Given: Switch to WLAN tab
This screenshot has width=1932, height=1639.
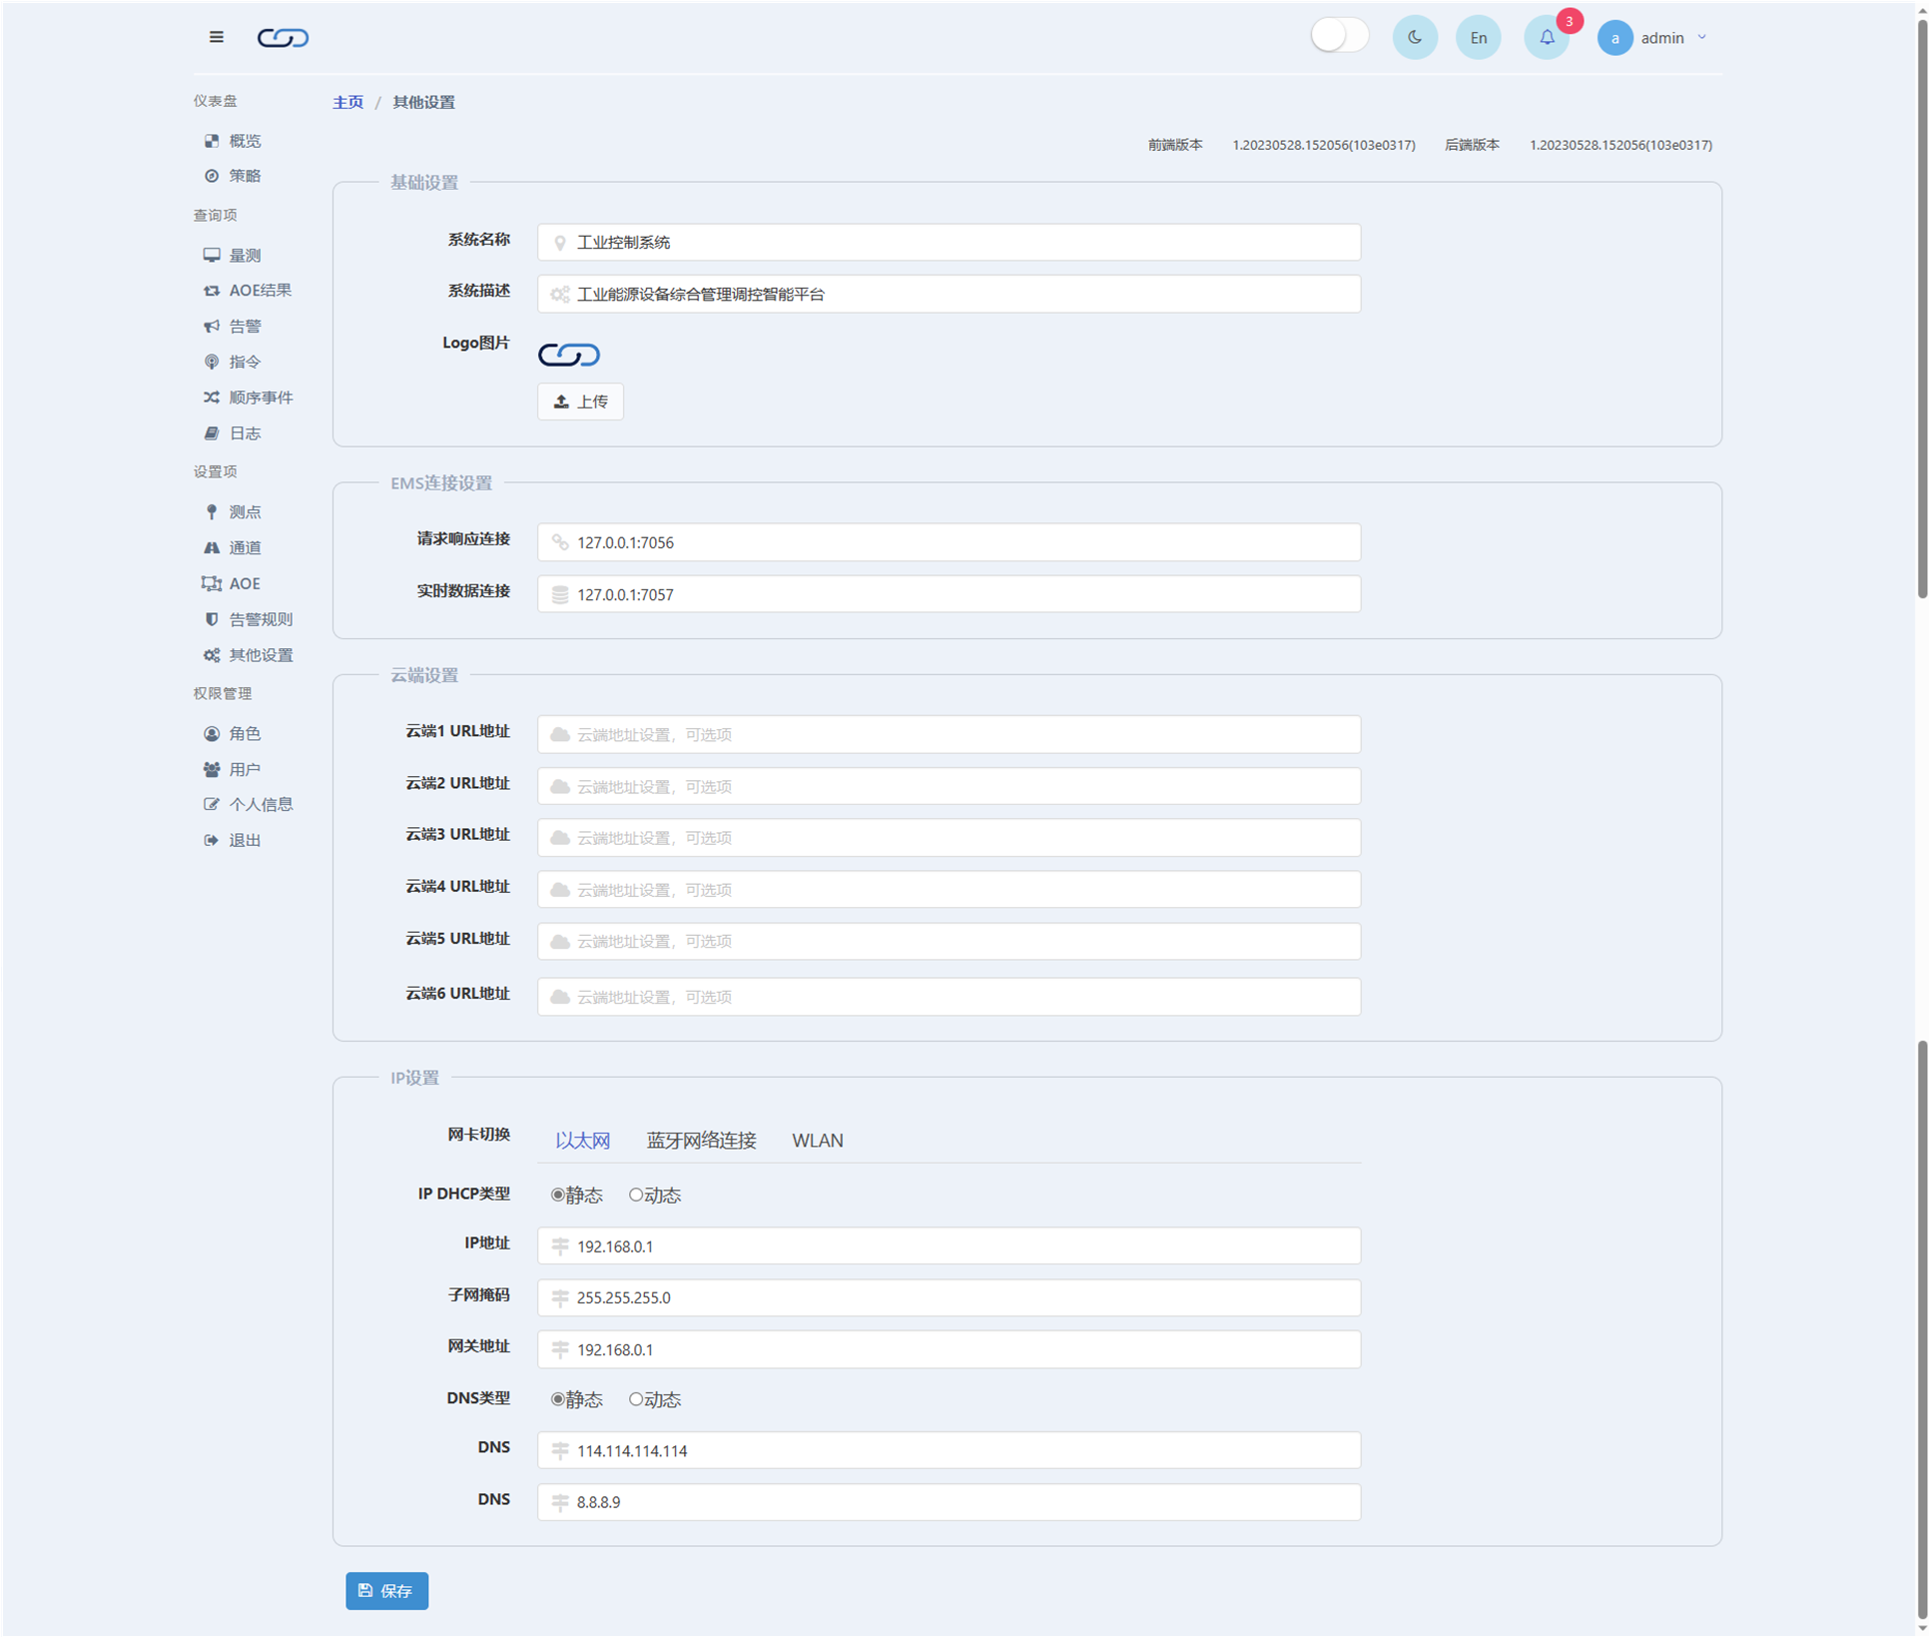Looking at the screenshot, I should [x=817, y=1141].
